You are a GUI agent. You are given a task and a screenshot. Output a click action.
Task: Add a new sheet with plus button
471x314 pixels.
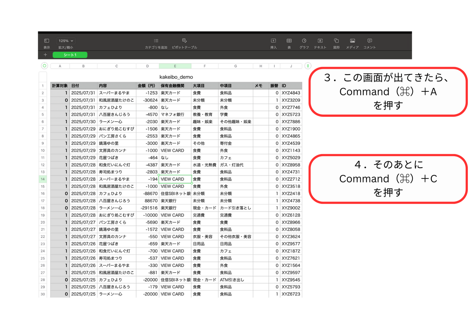click(45, 55)
